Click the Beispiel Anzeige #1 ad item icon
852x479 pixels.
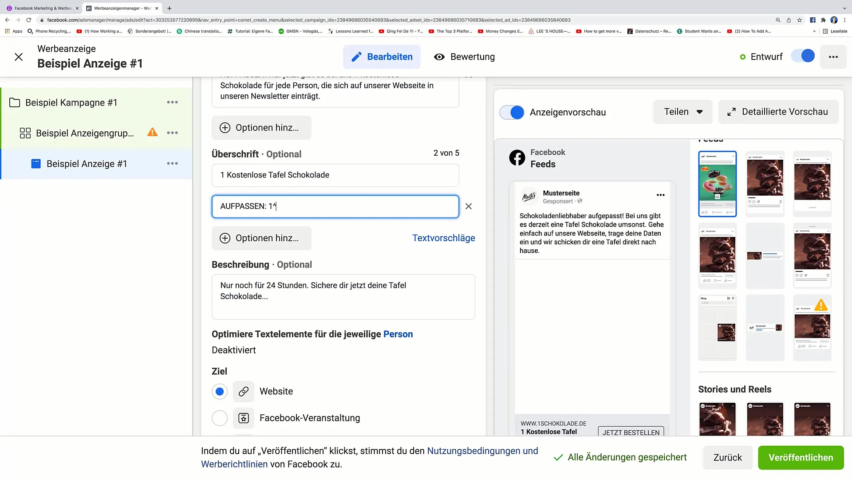(x=35, y=164)
